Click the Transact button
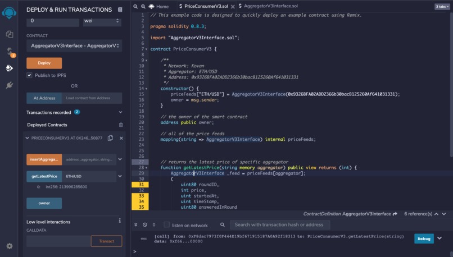This screenshot has height=257, width=453. (106, 241)
